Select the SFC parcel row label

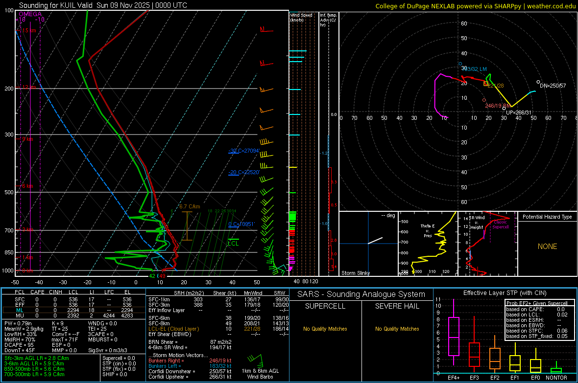pyautogui.click(x=20, y=299)
